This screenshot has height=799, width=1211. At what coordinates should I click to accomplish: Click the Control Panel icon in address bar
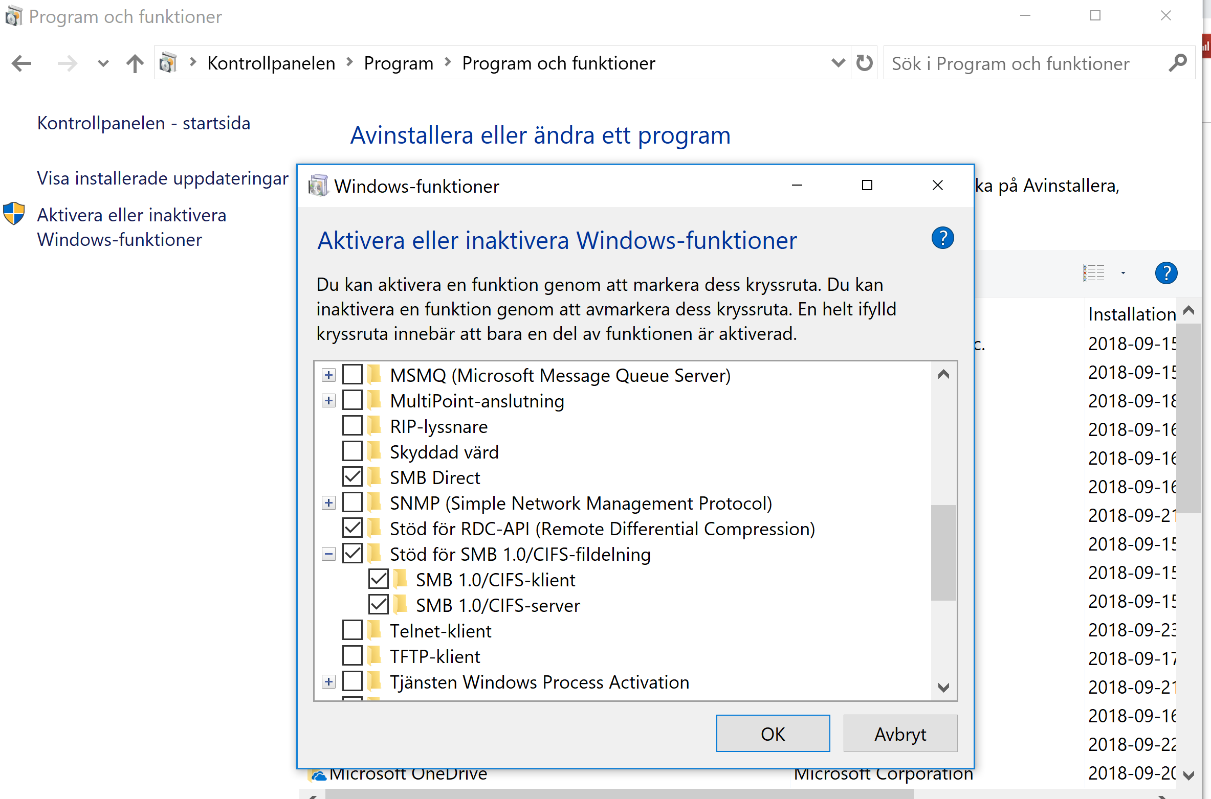[168, 63]
